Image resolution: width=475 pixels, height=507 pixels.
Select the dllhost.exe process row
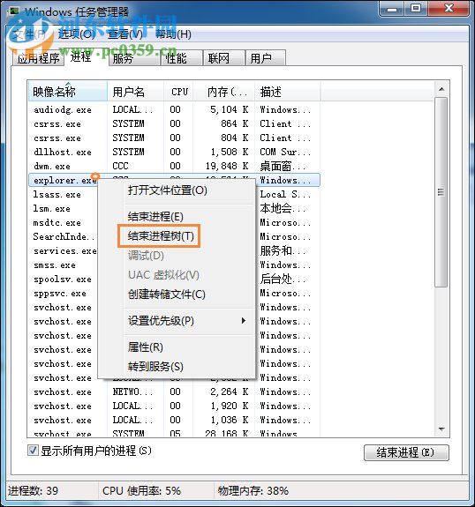coord(174,152)
